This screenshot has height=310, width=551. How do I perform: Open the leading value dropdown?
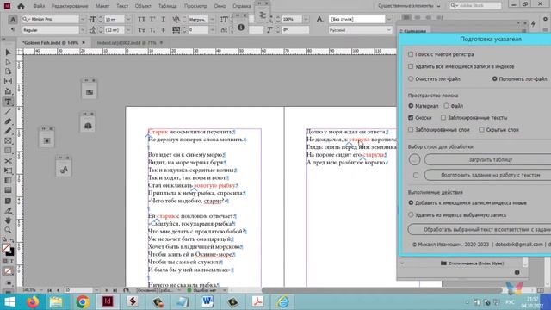tap(128, 30)
